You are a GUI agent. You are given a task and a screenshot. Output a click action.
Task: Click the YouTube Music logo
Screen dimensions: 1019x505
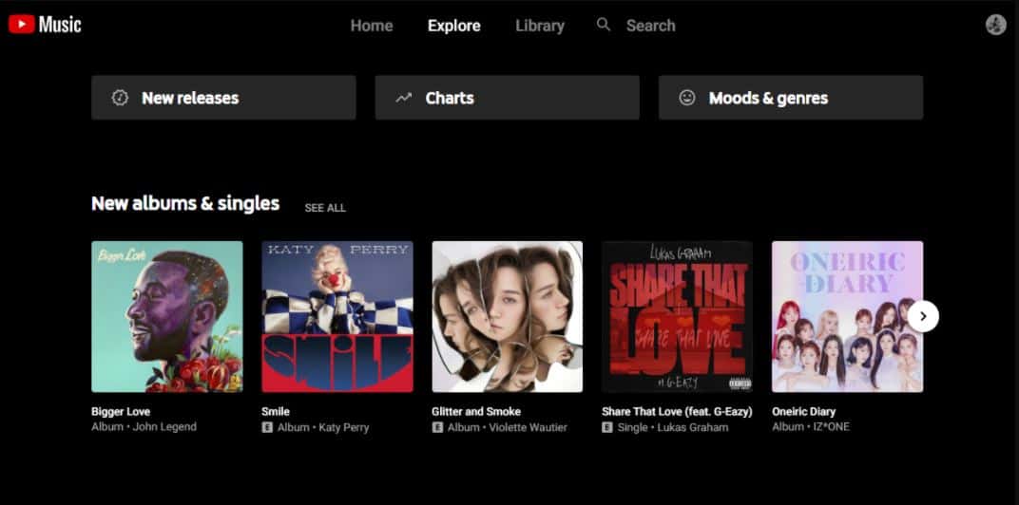45,25
